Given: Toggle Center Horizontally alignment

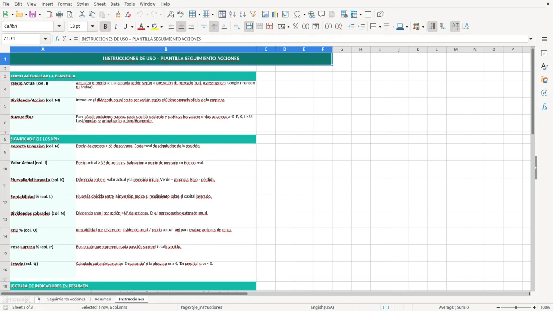Looking at the screenshot, I should [181, 27].
